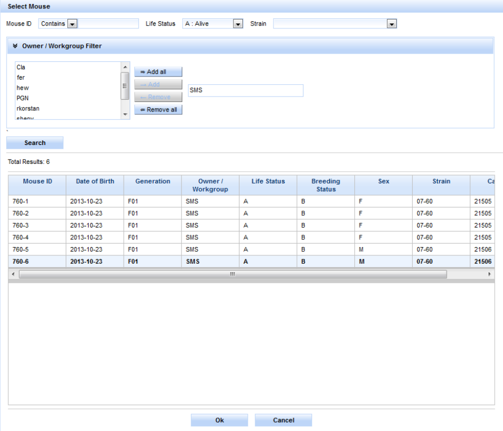Click the SMS owner cell in row 760-4
This screenshot has height=431, width=503.
click(x=211, y=238)
